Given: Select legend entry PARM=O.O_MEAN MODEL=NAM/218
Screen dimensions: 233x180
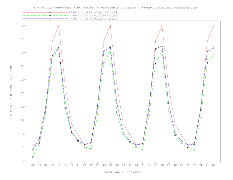Looking at the screenshot, I should [x=93, y=12].
